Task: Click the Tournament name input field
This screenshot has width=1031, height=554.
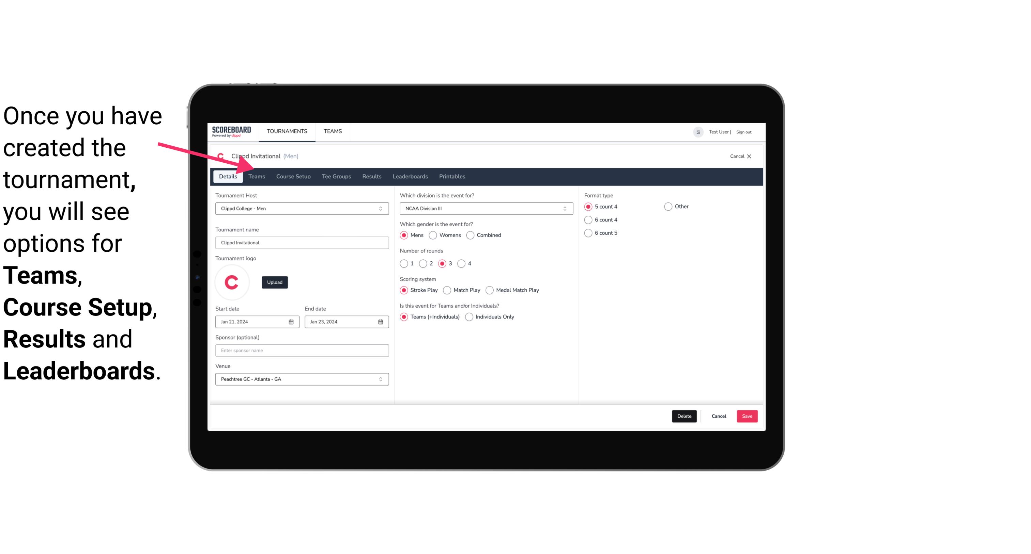Action: [x=302, y=242]
